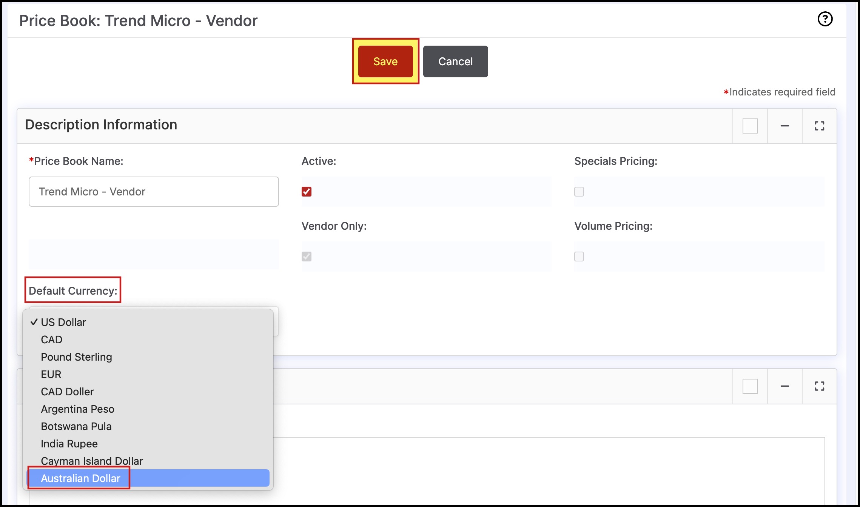
Task: Click the Price Book Name field
Action: click(x=154, y=192)
